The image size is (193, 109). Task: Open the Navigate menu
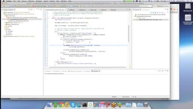(x=39, y=1)
